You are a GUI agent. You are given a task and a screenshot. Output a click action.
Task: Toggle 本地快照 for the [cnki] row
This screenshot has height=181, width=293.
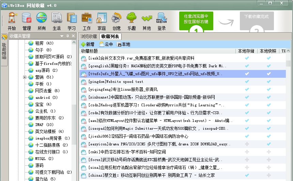[x=269, y=152]
